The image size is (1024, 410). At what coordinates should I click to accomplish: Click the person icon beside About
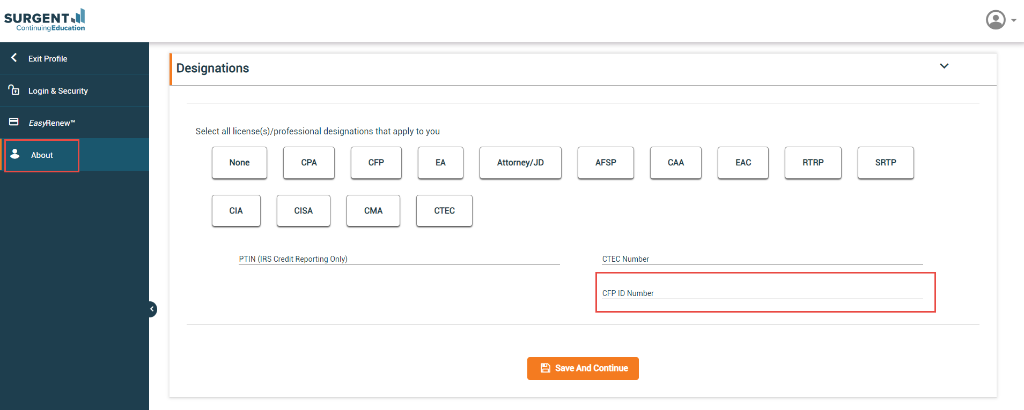15,154
